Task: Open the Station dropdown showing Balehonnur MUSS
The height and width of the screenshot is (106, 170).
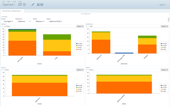Action: (x=56, y=21)
